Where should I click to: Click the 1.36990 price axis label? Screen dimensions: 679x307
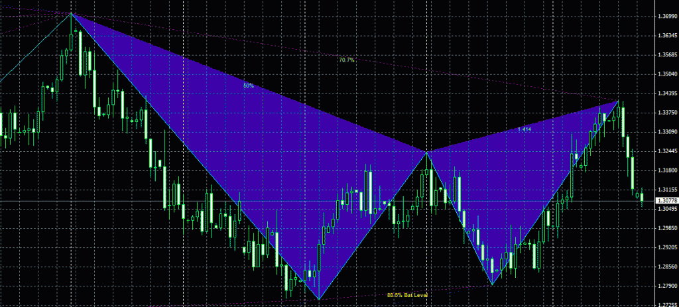(x=667, y=17)
